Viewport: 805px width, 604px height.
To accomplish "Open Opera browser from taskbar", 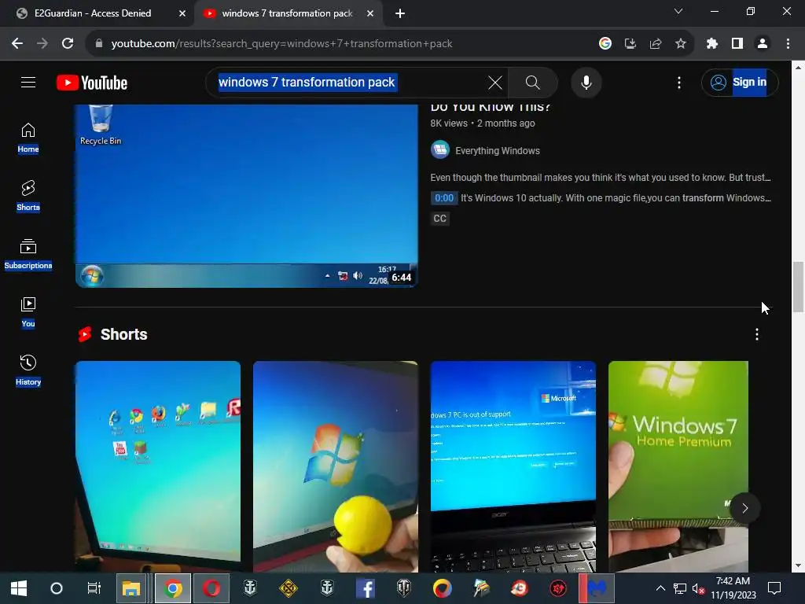I will click(211, 588).
